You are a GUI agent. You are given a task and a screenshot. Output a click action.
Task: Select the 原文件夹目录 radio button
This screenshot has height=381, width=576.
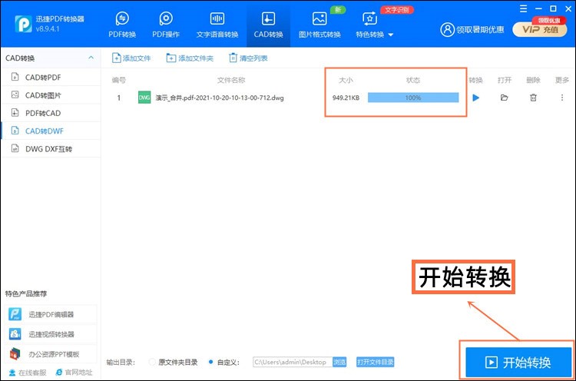coord(152,362)
